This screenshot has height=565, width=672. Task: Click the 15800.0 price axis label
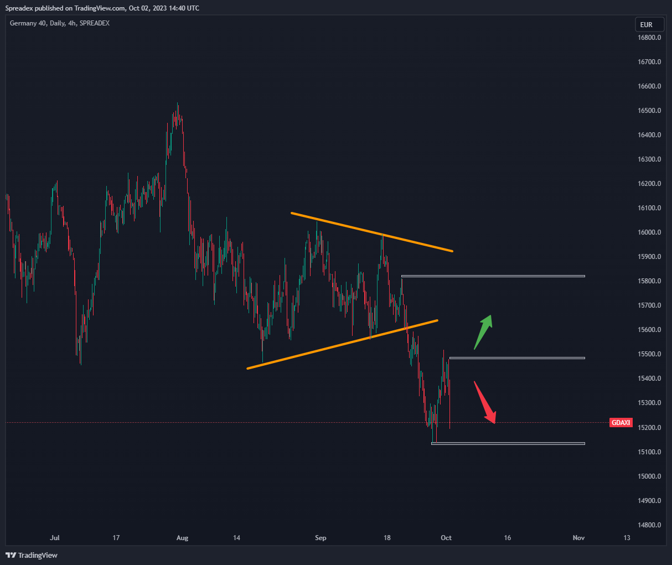649,281
